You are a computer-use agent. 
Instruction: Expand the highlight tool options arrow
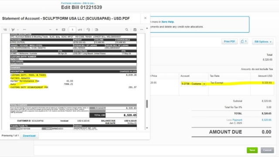[x=18, y=30]
